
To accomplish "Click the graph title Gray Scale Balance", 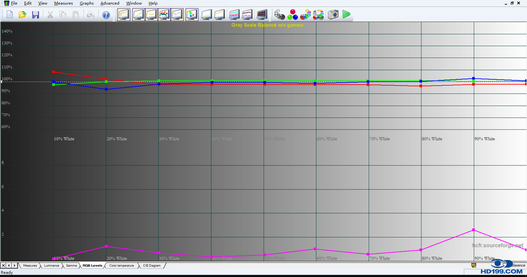I will click(267, 25).
